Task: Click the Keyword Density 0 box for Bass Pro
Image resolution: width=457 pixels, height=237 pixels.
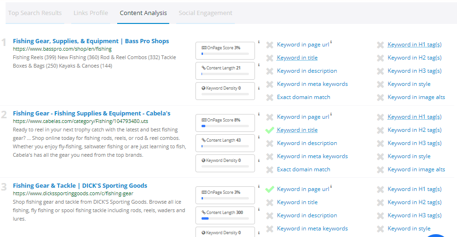Action: click(x=225, y=91)
